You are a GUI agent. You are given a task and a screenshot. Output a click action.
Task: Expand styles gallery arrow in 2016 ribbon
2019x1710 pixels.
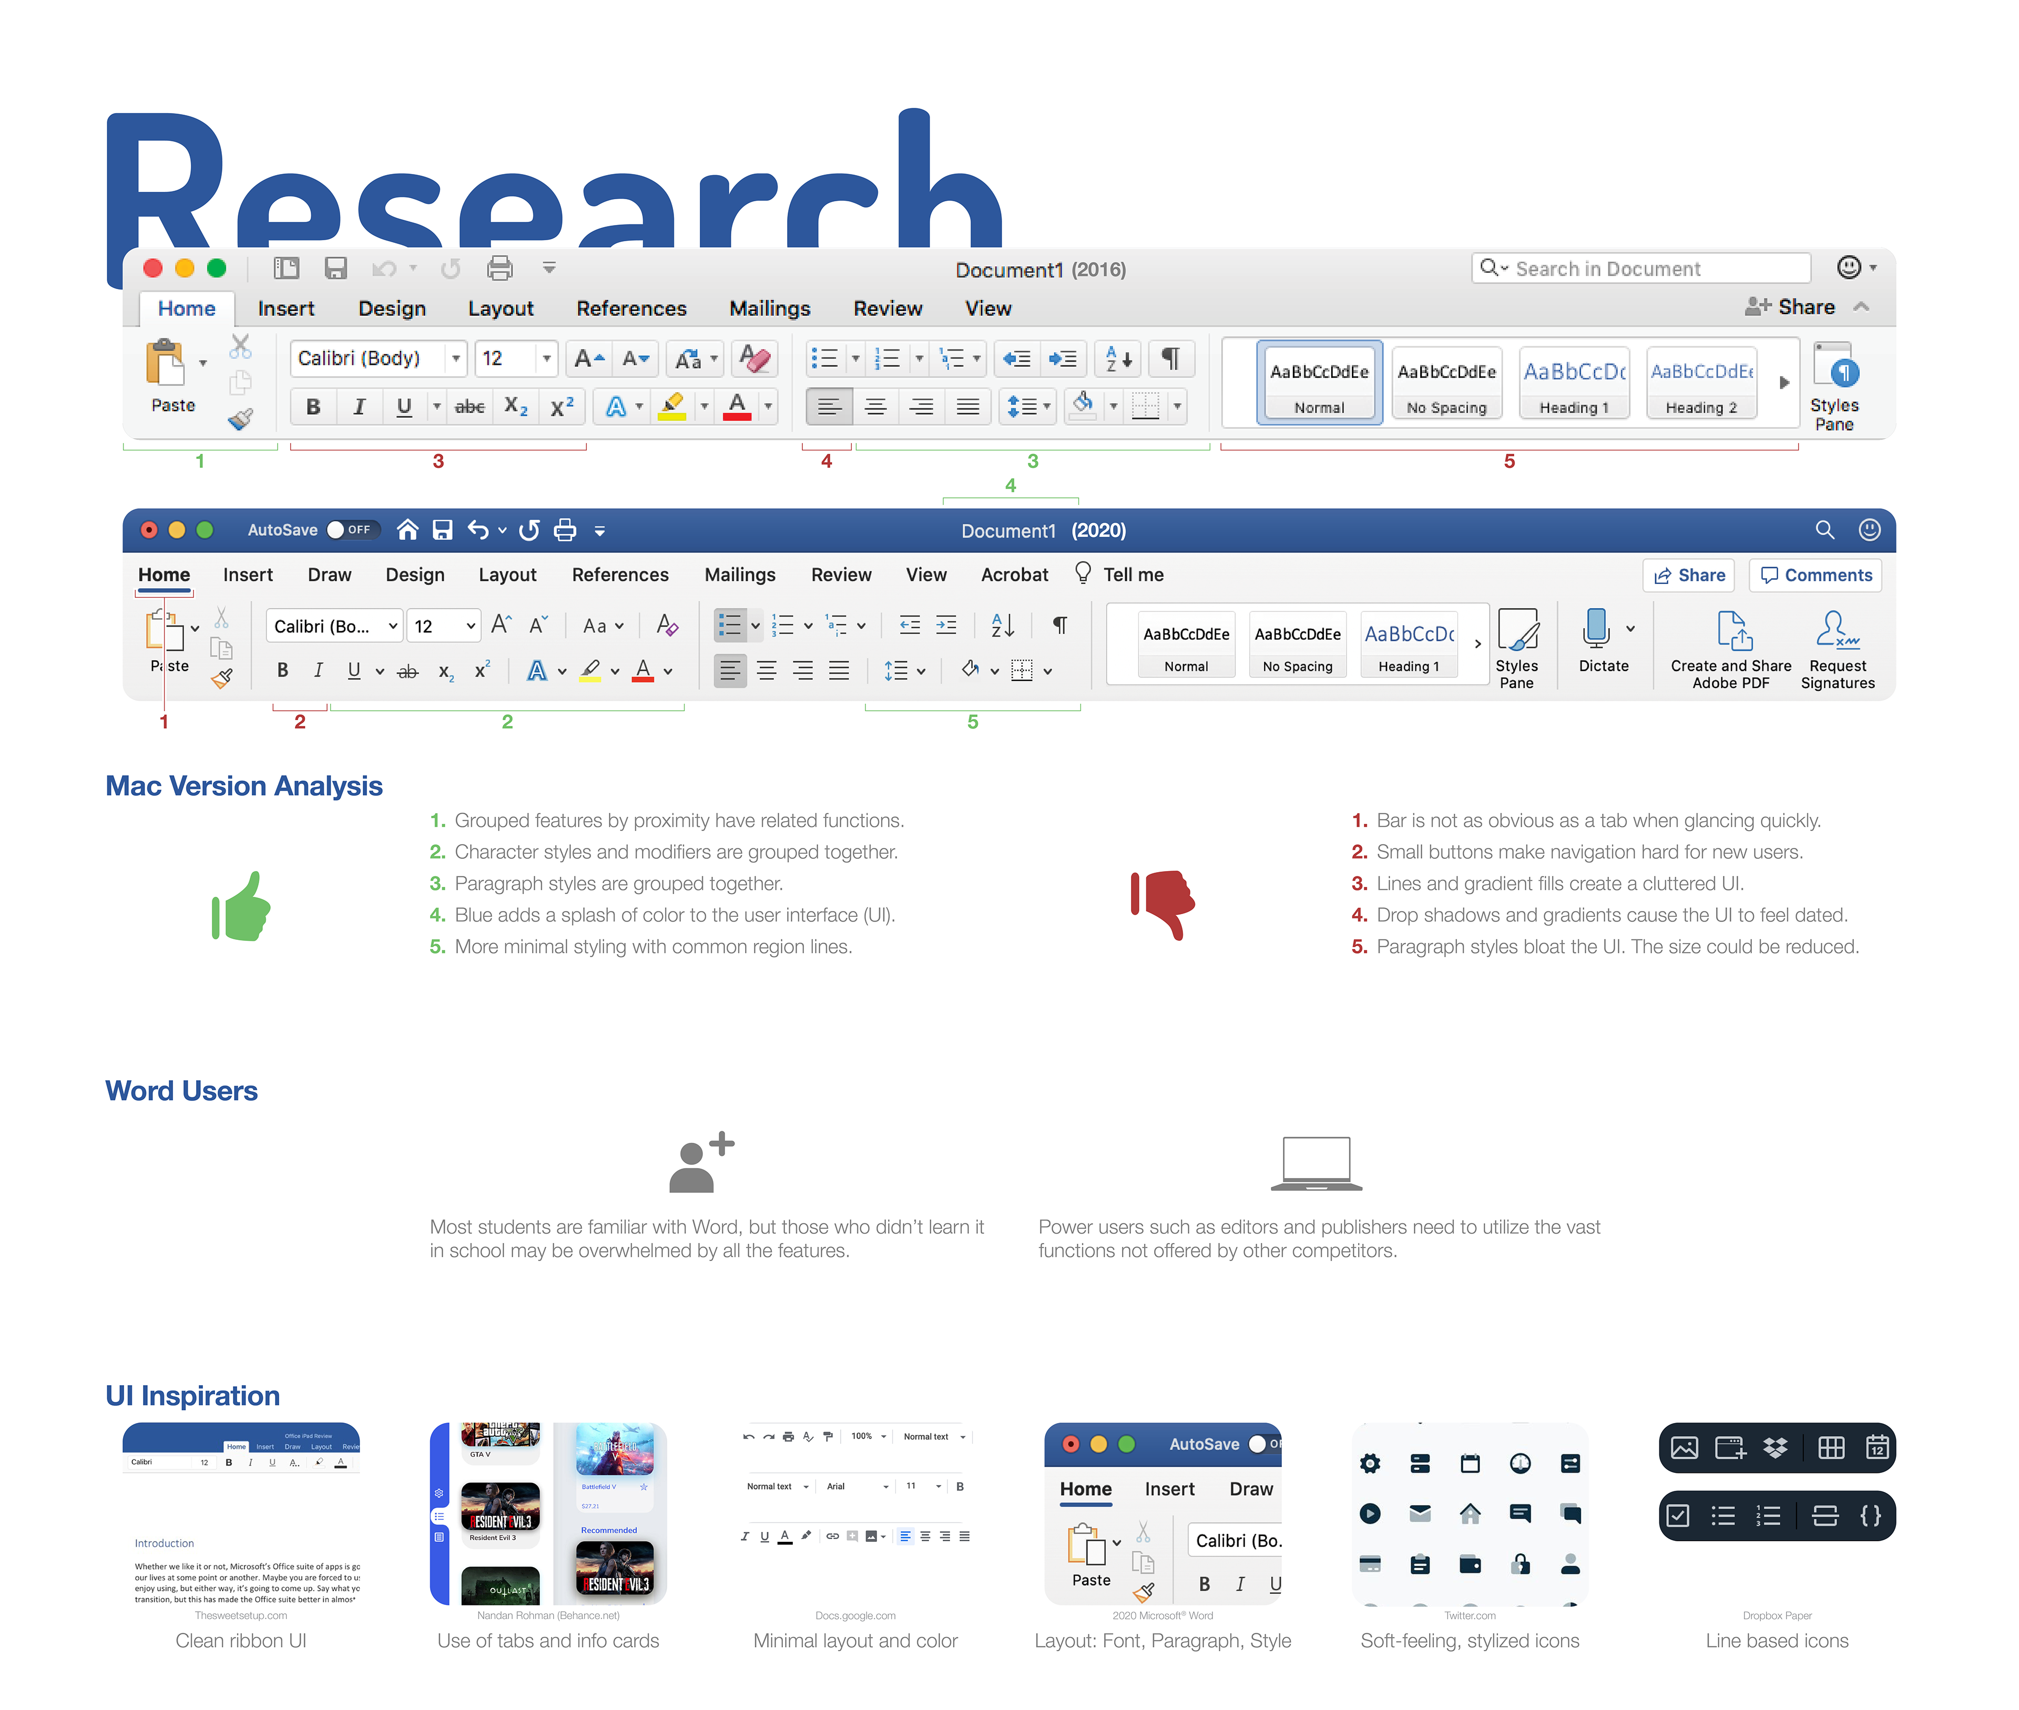click(x=1783, y=383)
